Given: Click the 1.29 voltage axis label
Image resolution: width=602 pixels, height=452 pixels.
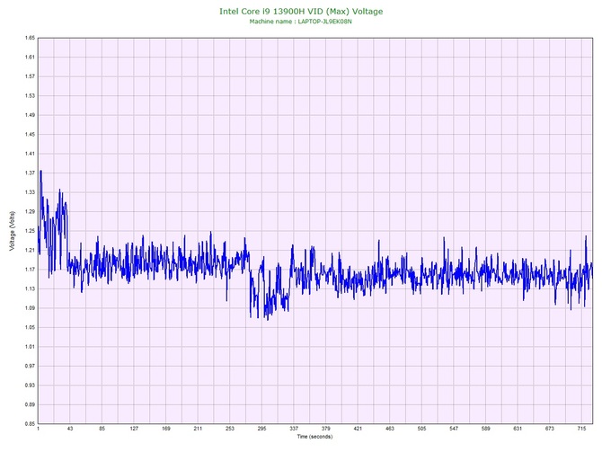Looking at the screenshot, I should (30, 211).
